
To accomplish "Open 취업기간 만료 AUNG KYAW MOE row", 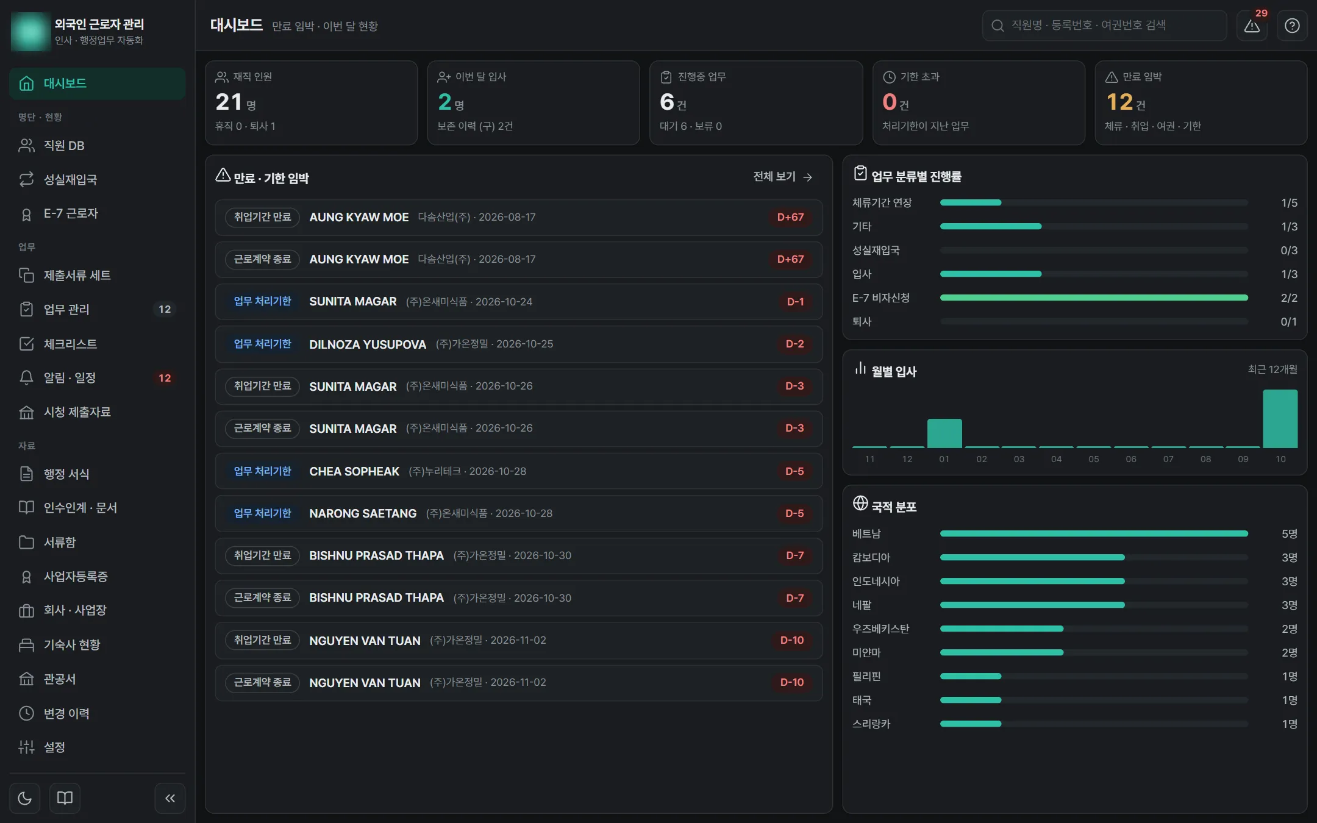I will [x=519, y=218].
